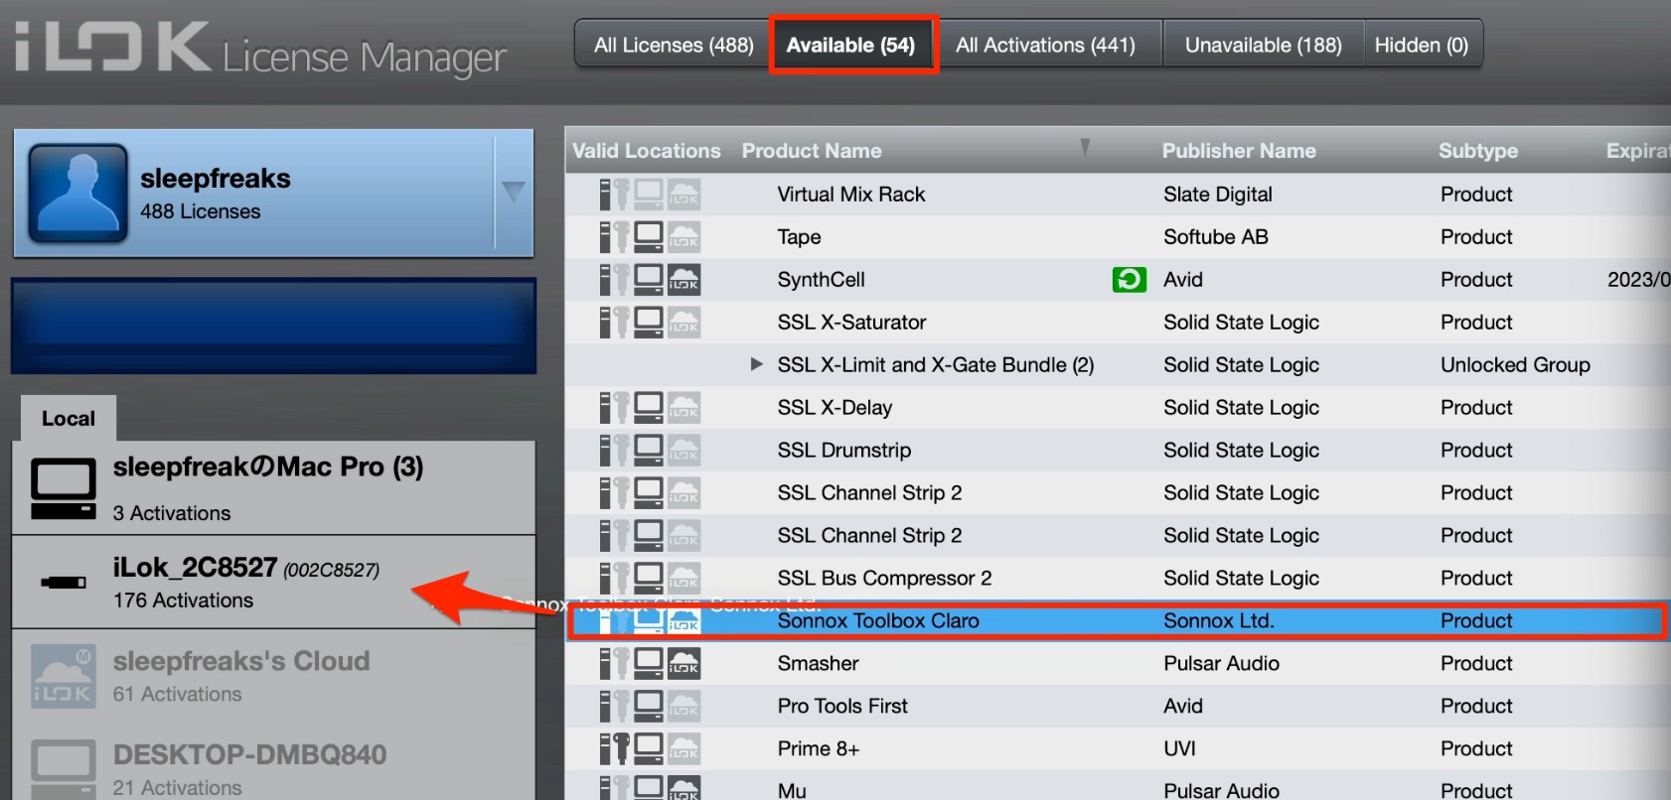Select the Tape license name
1671x800 pixels.
800,237
